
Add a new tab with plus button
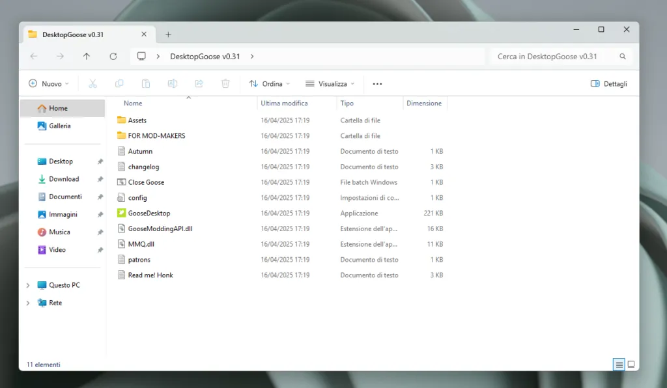pos(168,35)
